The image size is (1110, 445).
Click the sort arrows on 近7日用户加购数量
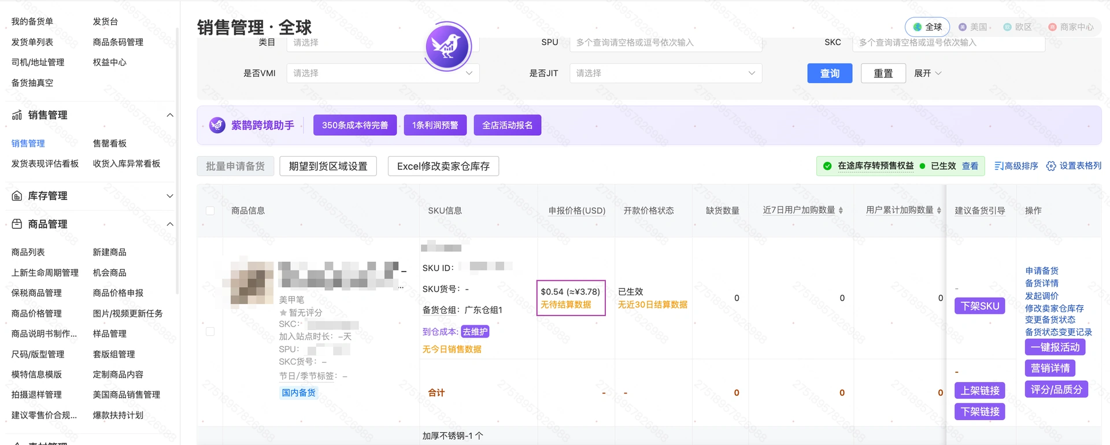(841, 210)
